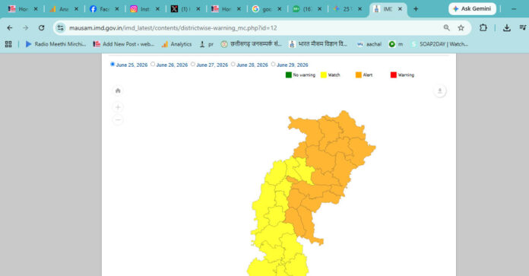Image resolution: width=529 pixels, height=276 pixels.
Task: Open the छत्तीसगढ़ जनसम्पर्क bookmark
Action: point(251,44)
